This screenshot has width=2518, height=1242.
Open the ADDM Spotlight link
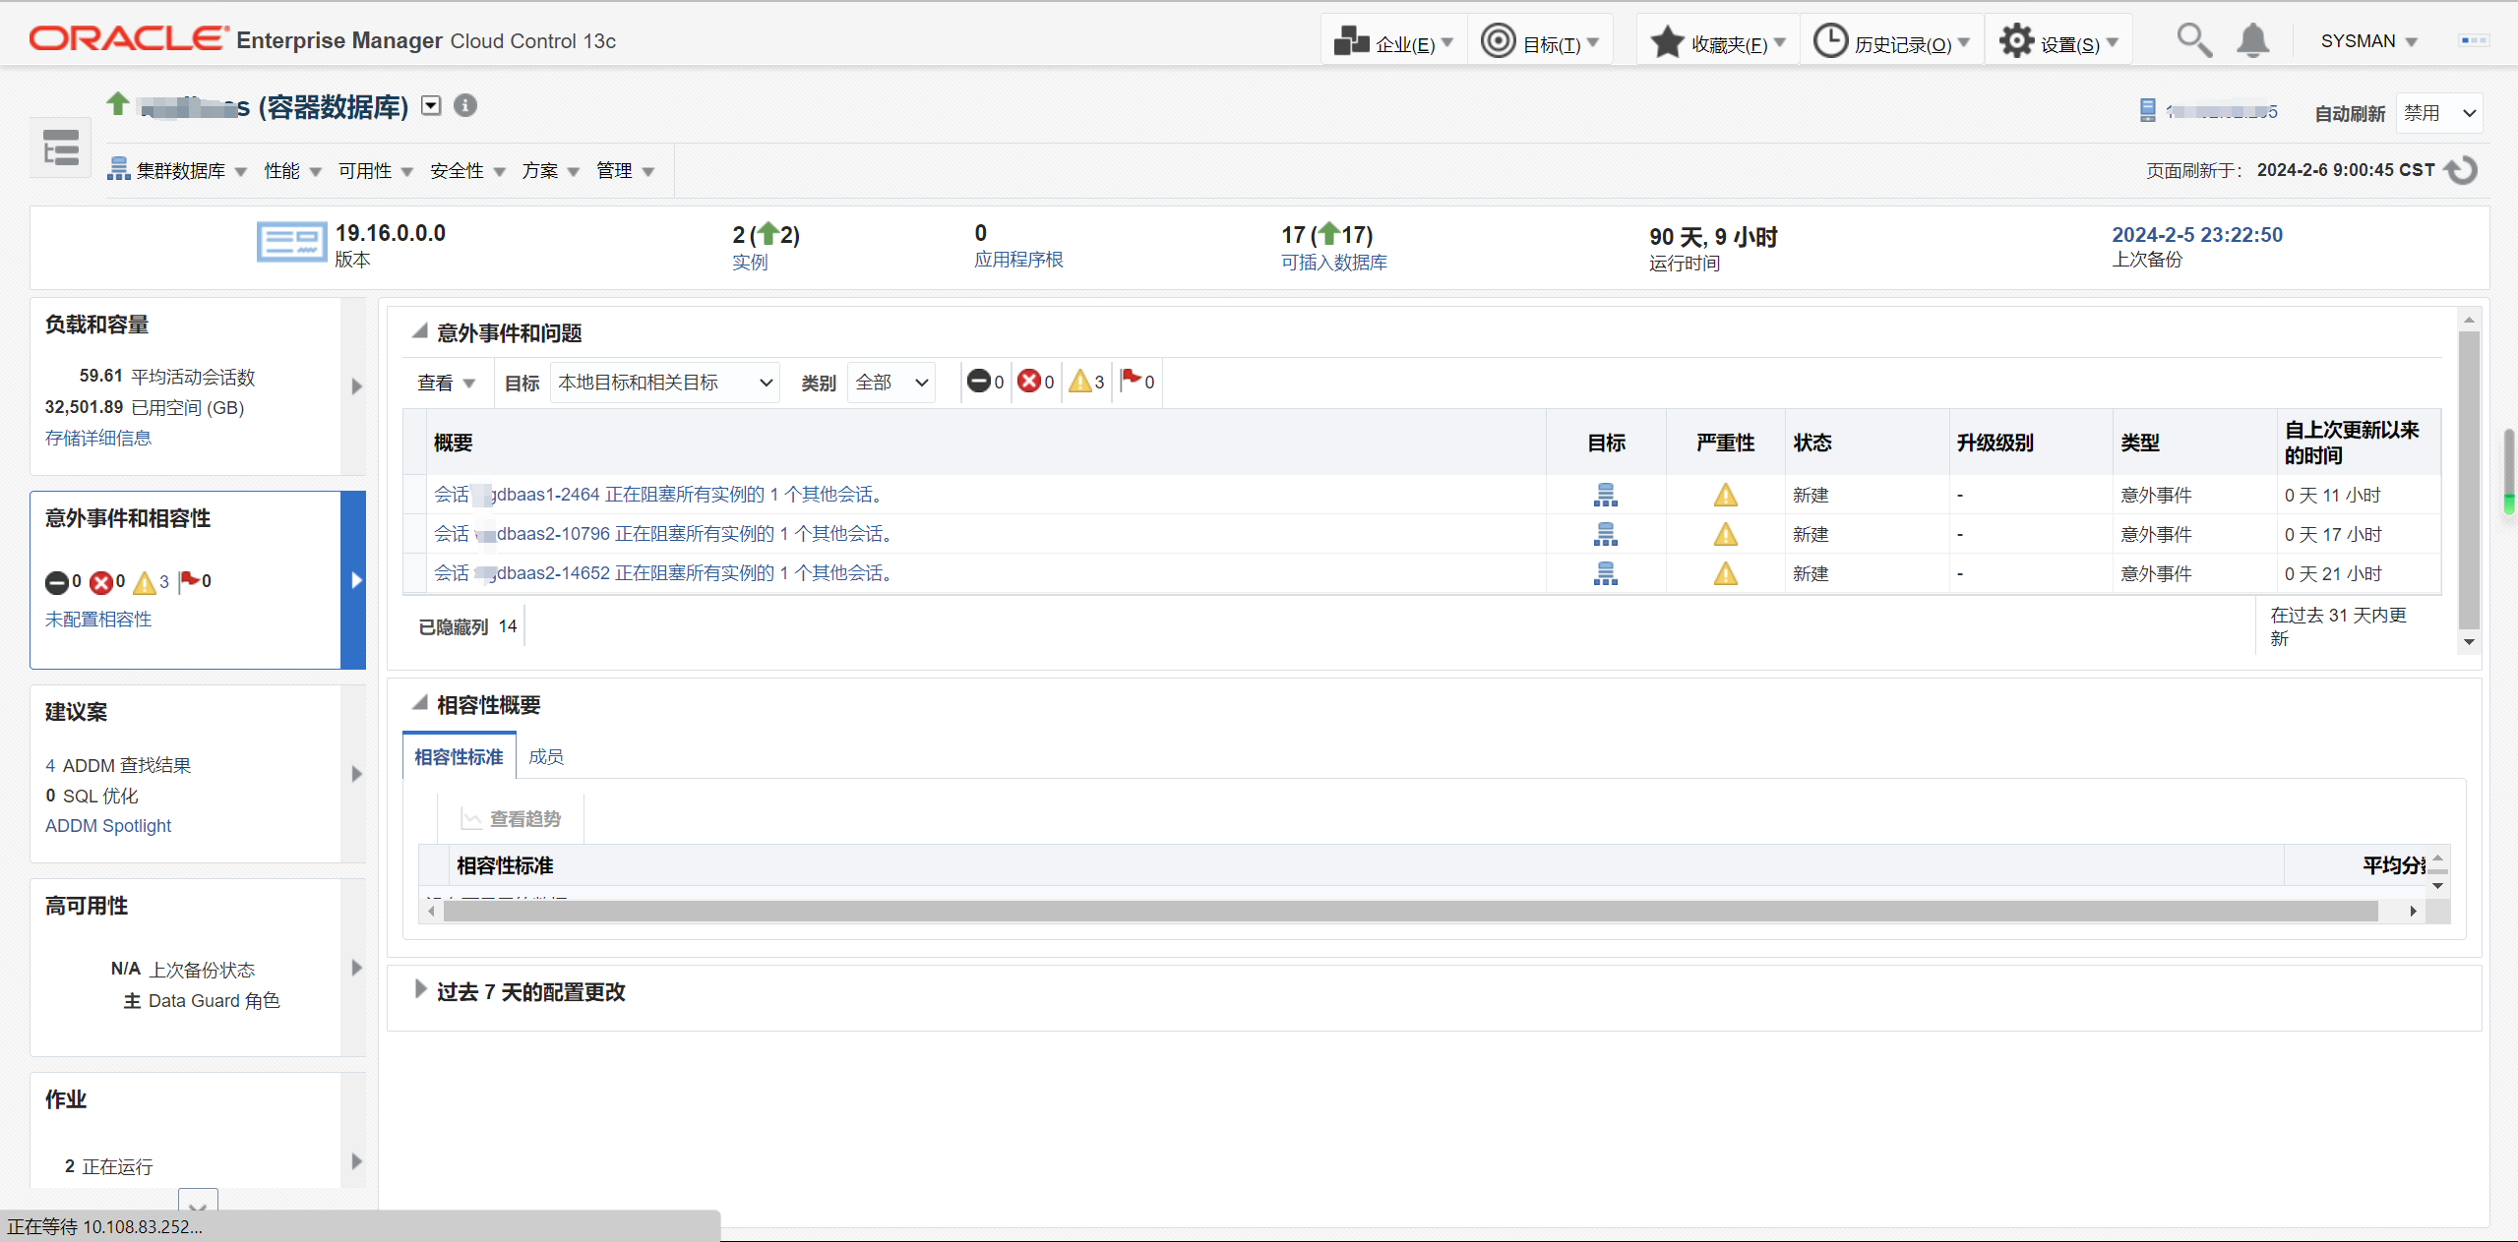(108, 825)
